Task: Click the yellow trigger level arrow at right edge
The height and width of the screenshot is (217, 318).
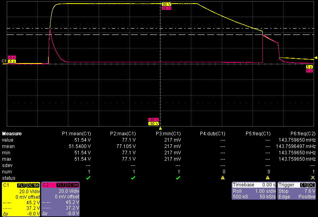Action: tap(316, 58)
